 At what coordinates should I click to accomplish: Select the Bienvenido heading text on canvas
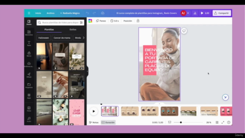[x=160, y=60]
